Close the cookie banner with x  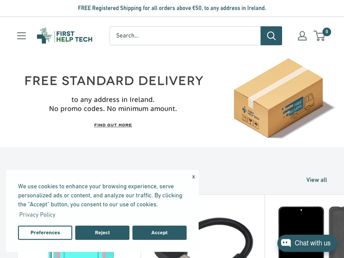point(193,177)
